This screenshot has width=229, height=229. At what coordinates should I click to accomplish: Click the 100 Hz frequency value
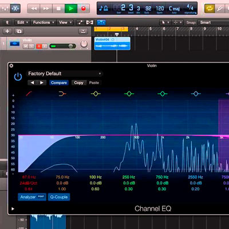(x=96, y=177)
